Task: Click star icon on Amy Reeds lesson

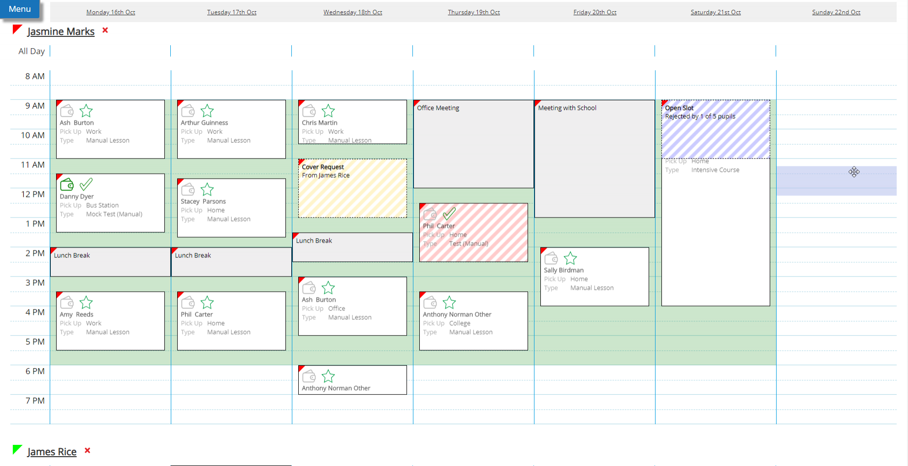Action: 86,303
